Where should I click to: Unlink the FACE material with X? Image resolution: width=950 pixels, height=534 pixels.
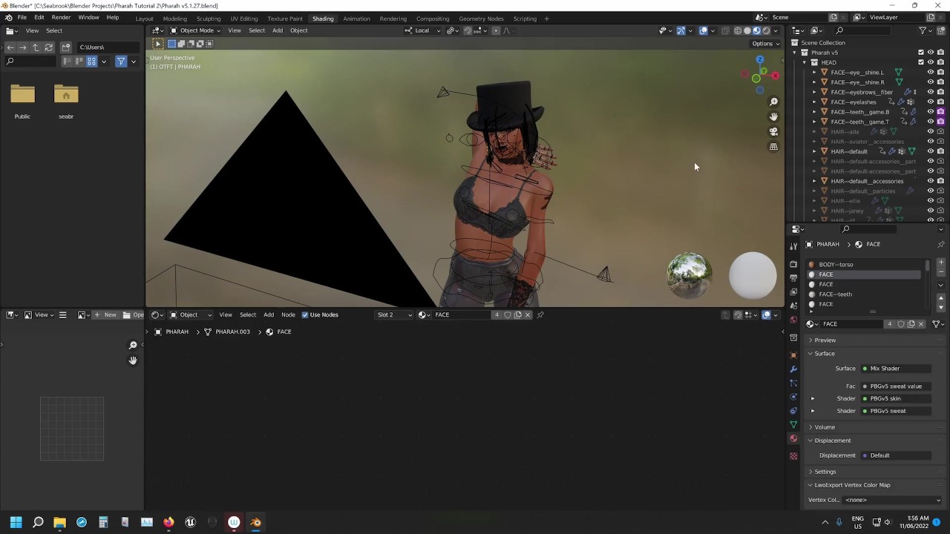pos(921,324)
